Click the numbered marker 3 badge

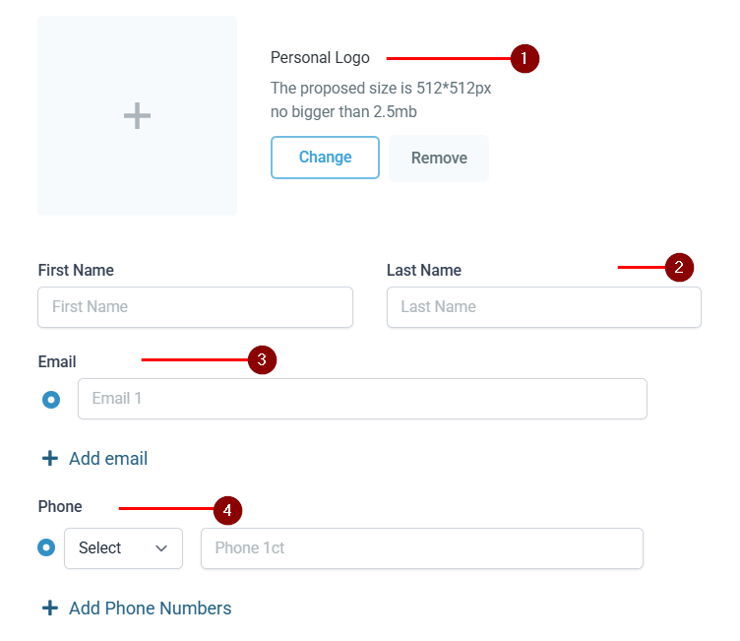tap(261, 360)
